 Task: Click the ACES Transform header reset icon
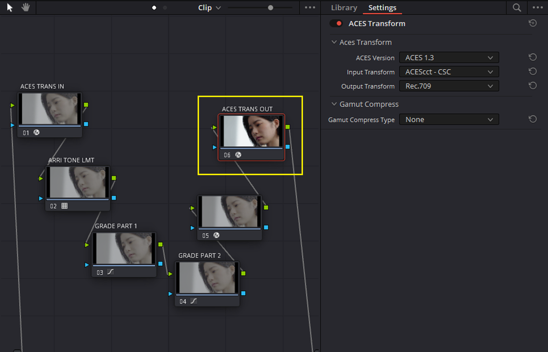(533, 23)
